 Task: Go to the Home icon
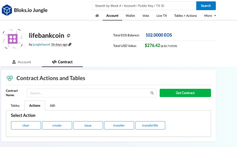click(x=97, y=16)
